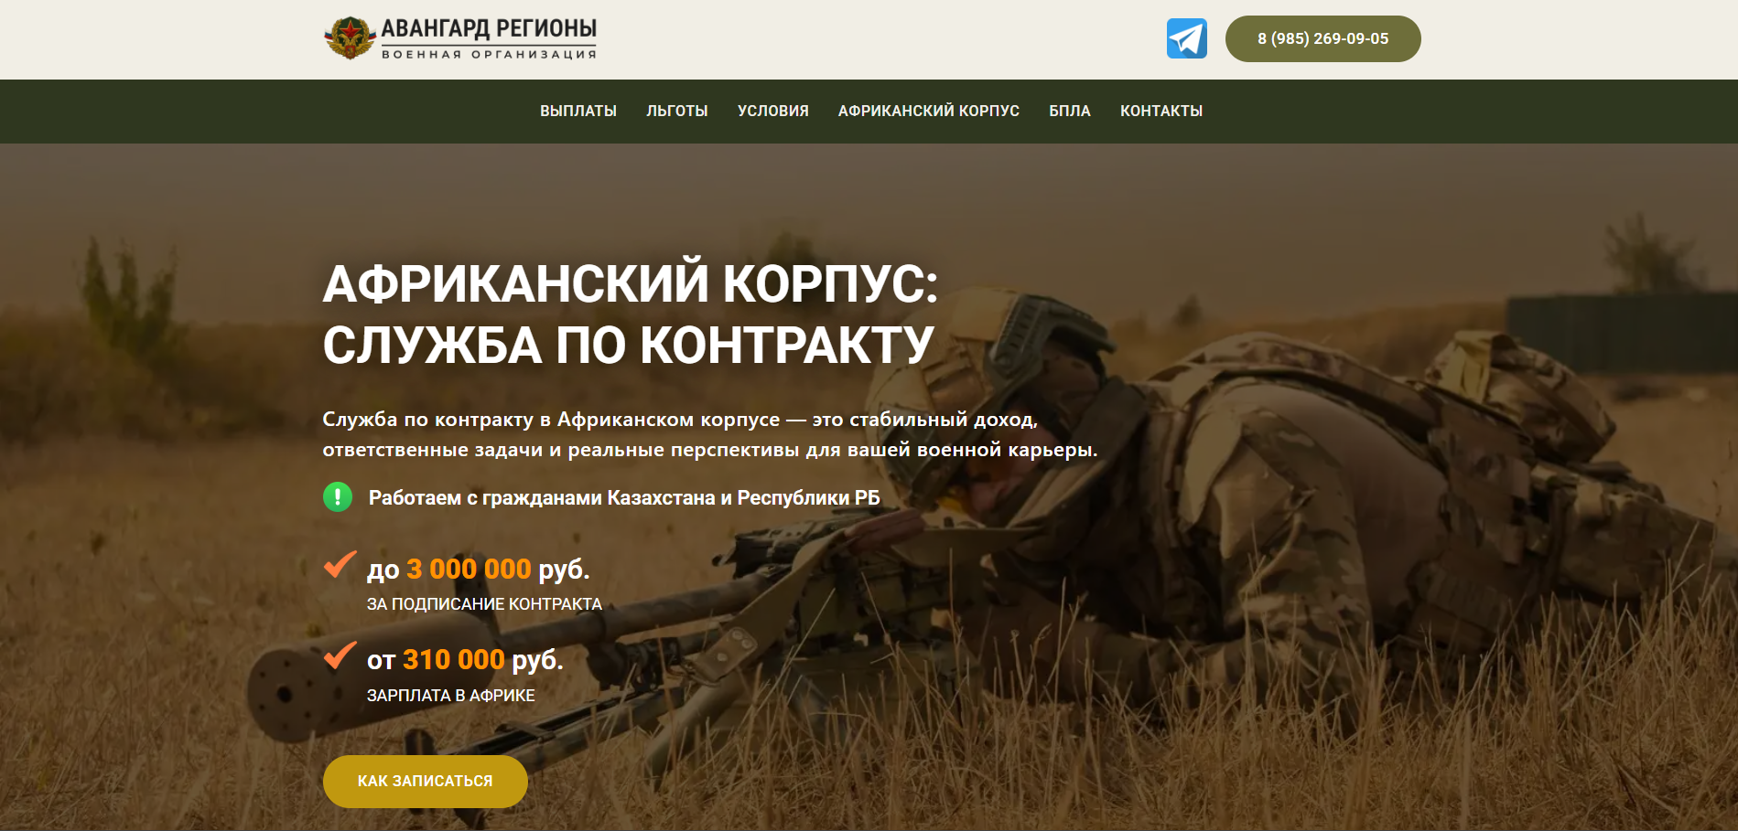Open АФРИКАНСКИЙ КОРПУС in the navigation
Screen dimensions: 1738x831
[x=929, y=111]
